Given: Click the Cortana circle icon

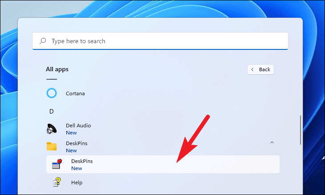Looking at the screenshot, I should [51, 93].
